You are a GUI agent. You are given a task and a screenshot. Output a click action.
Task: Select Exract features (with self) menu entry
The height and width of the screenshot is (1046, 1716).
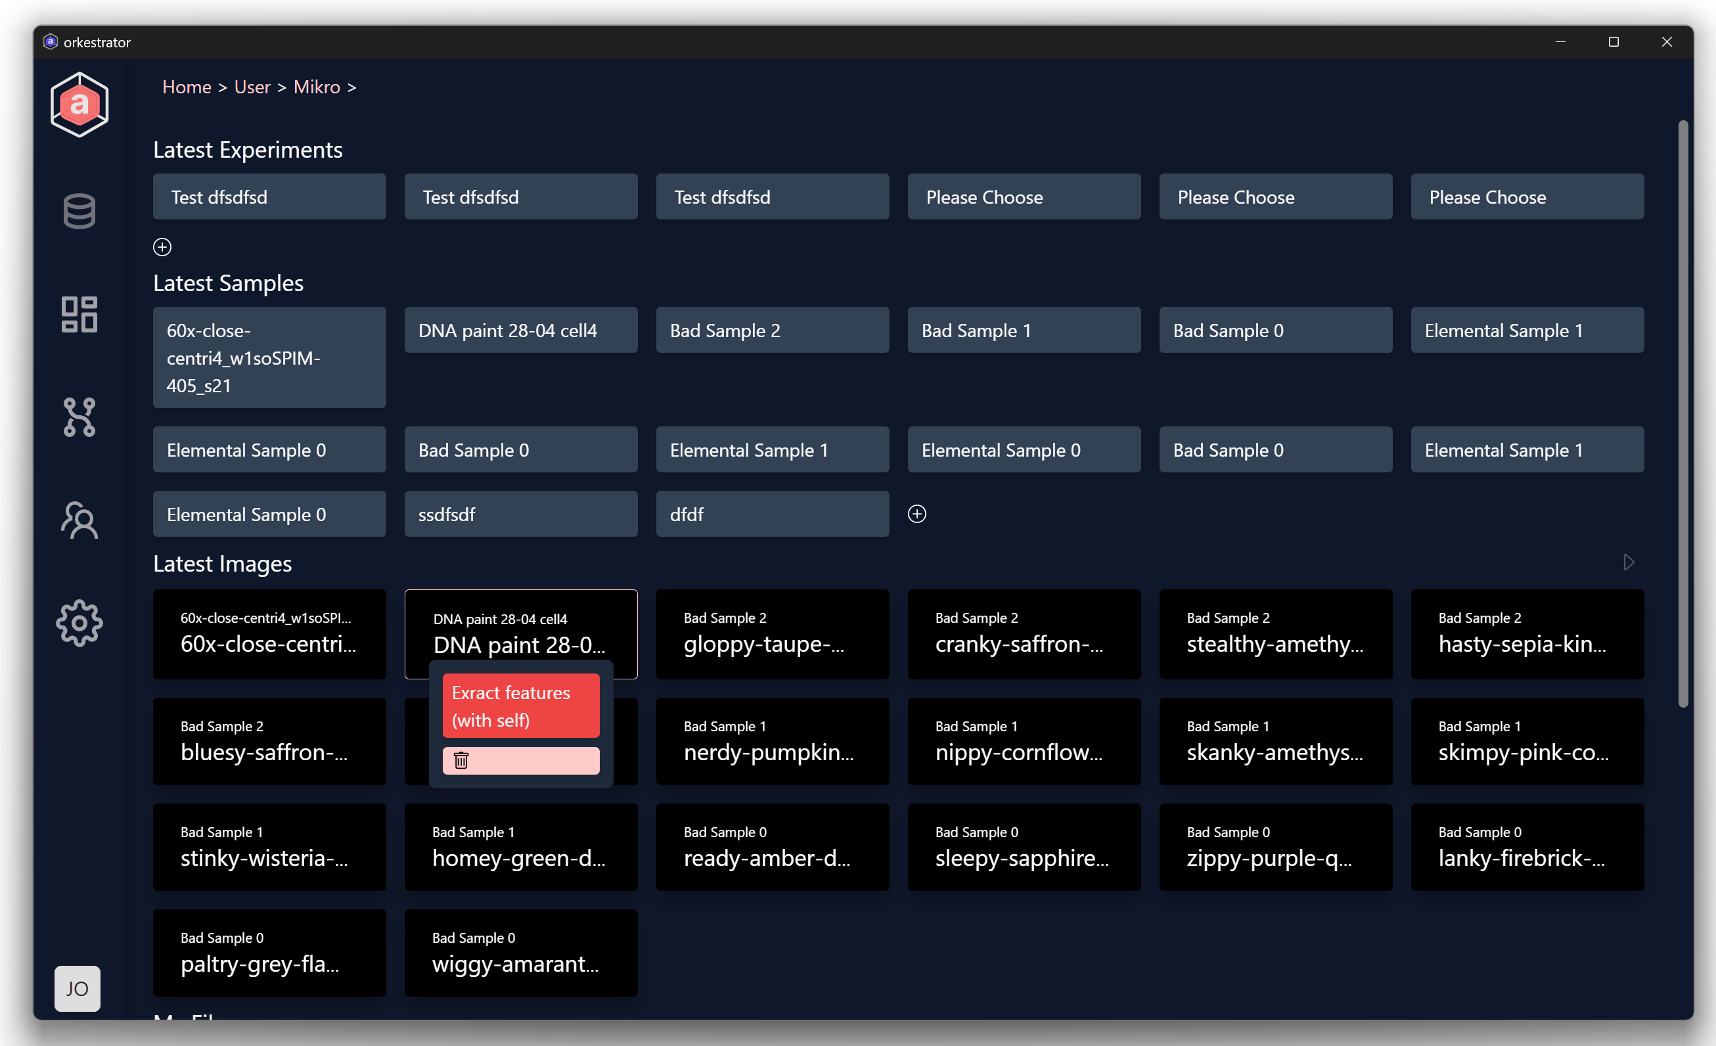point(520,706)
